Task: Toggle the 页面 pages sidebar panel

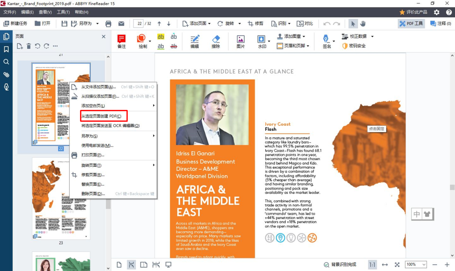Action: tap(6, 37)
